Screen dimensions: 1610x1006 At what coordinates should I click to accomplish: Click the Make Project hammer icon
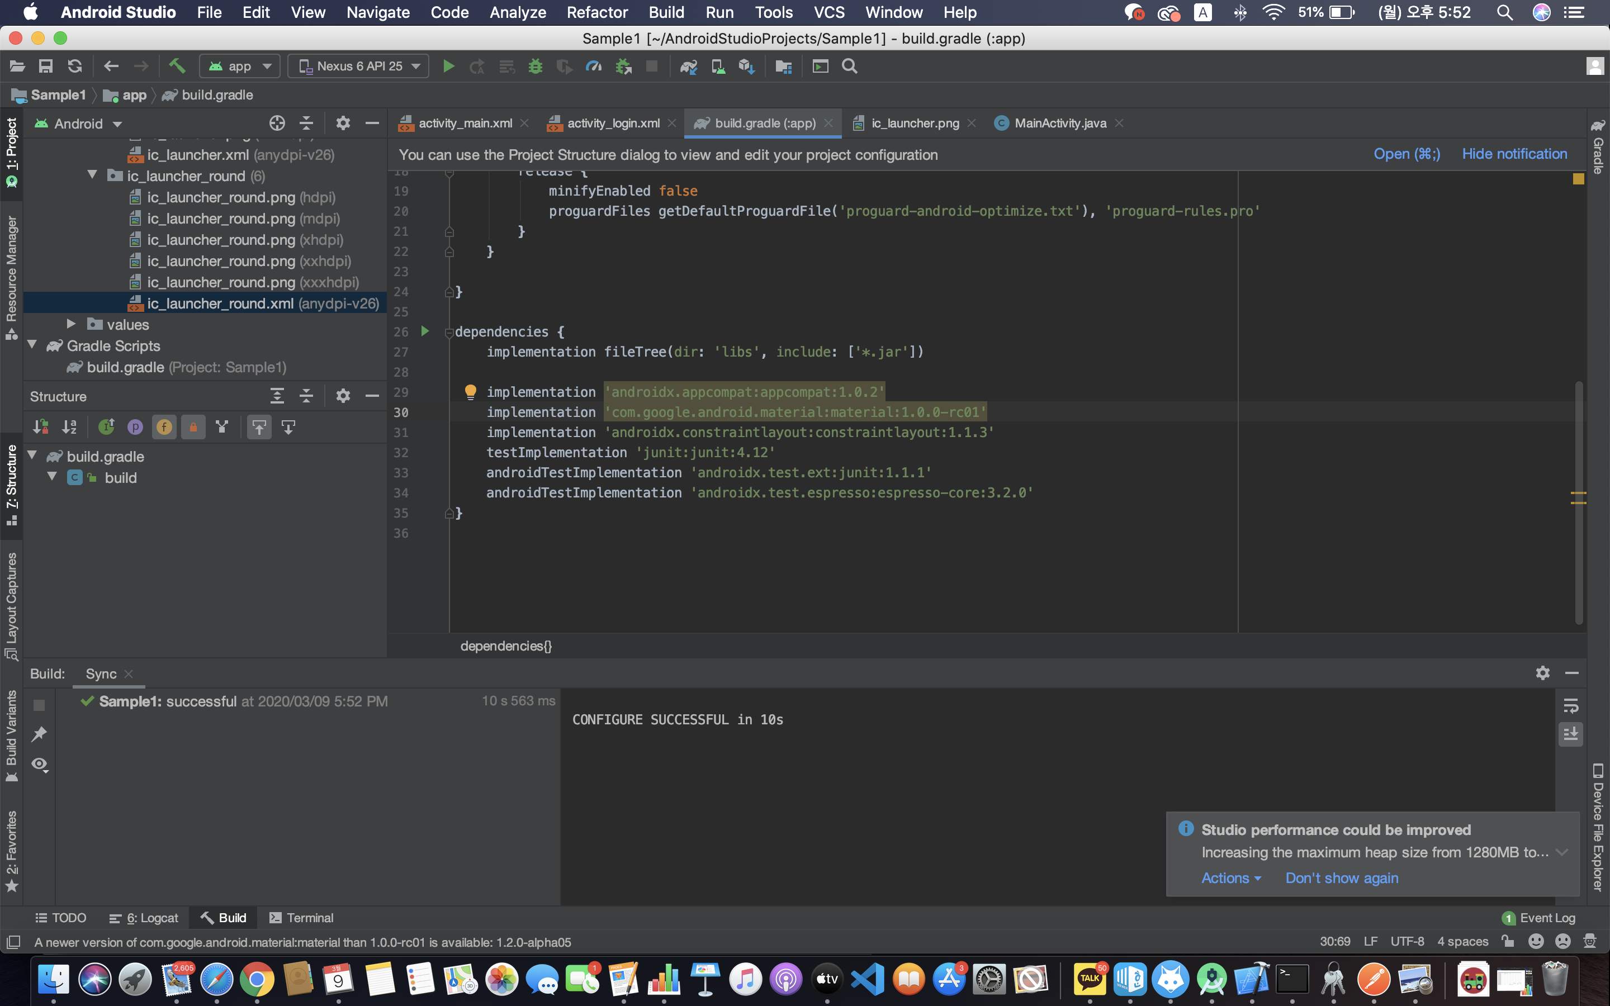pyautogui.click(x=177, y=66)
